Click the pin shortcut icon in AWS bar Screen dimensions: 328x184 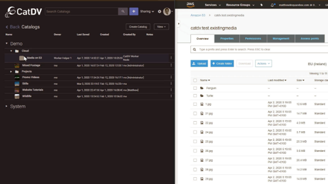pos(261,5)
